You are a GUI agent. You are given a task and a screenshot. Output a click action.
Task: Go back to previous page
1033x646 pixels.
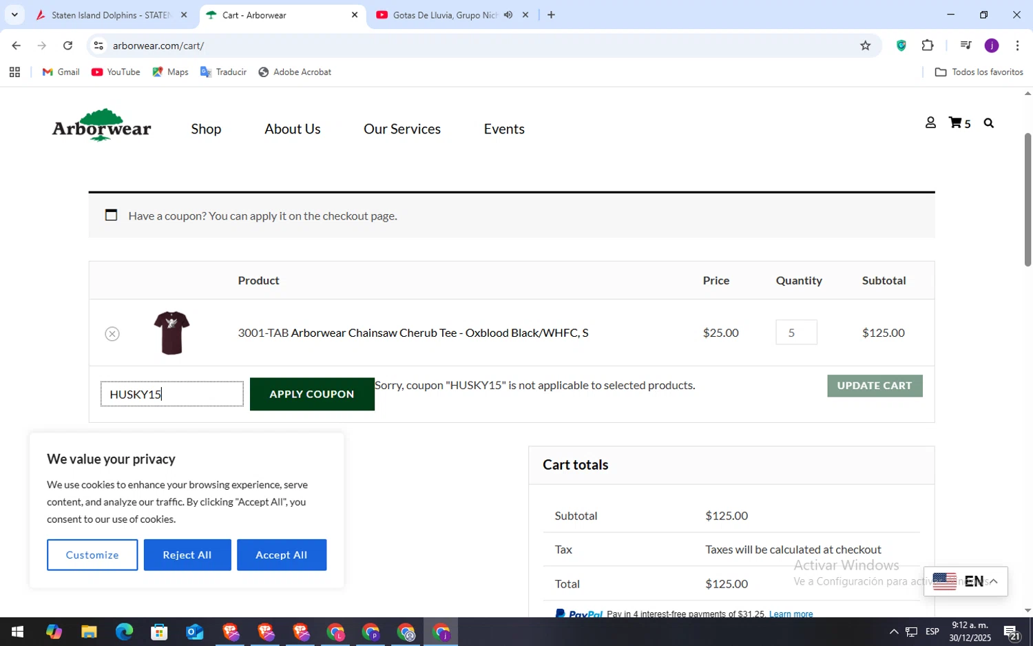pos(16,45)
